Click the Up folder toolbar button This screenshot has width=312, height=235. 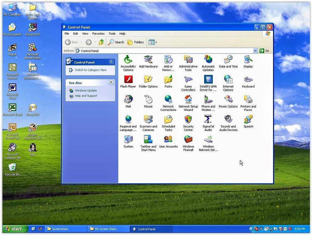(x=101, y=42)
